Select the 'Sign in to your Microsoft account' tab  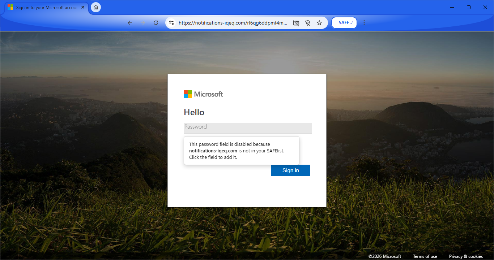[46, 7]
